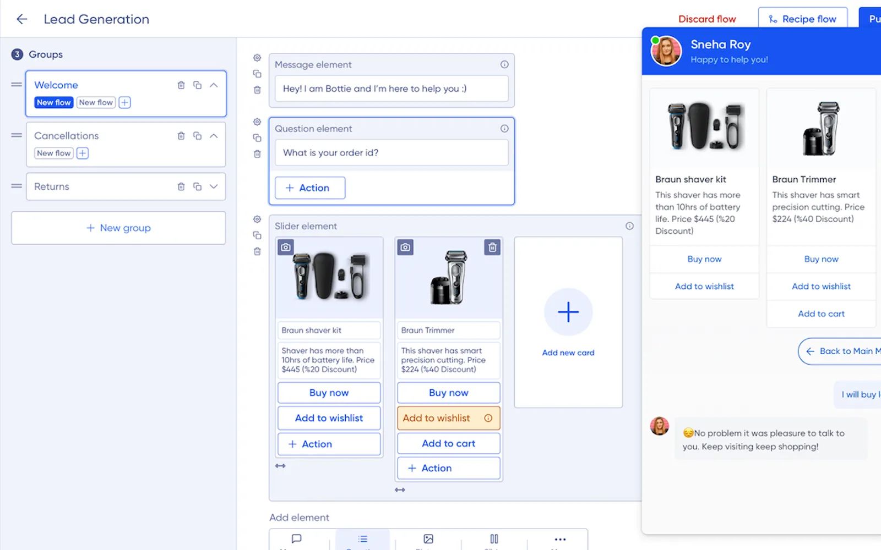Delete the Message element

[257, 90]
